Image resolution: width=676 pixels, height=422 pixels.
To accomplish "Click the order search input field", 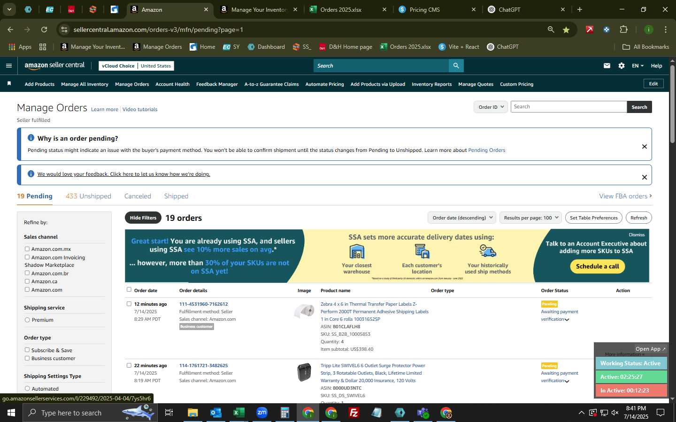I will click(x=568, y=107).
